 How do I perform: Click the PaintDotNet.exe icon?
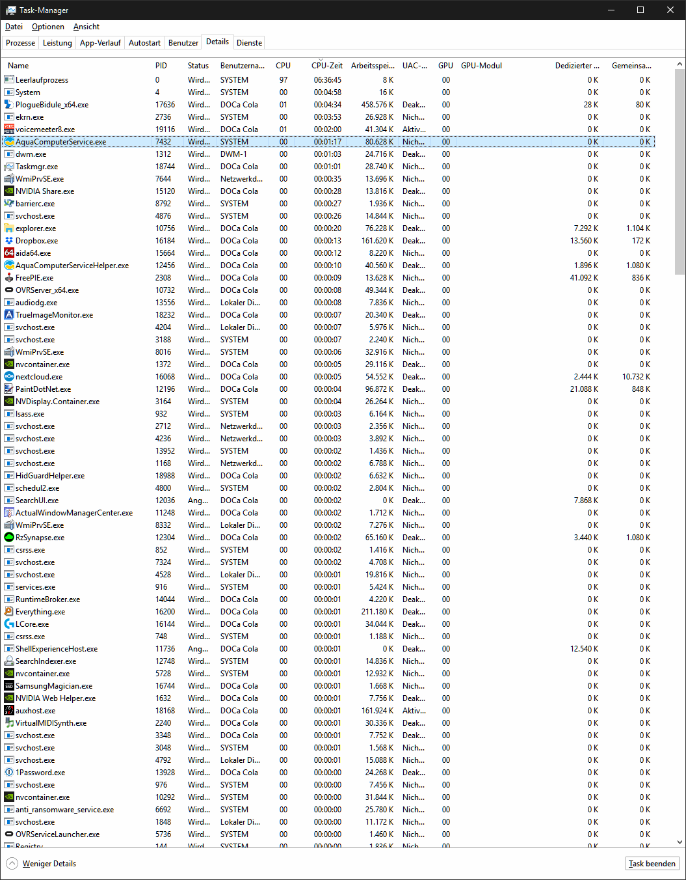click(9, 389)
